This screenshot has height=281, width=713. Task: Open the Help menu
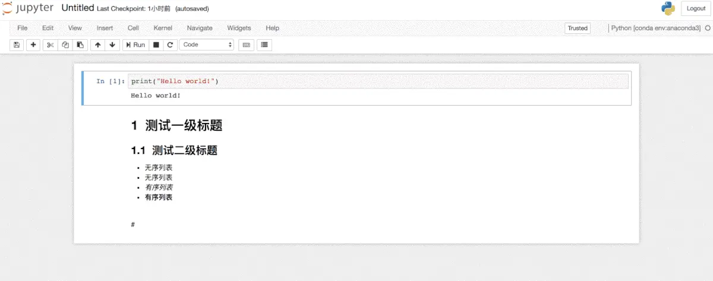pos(272,28)
